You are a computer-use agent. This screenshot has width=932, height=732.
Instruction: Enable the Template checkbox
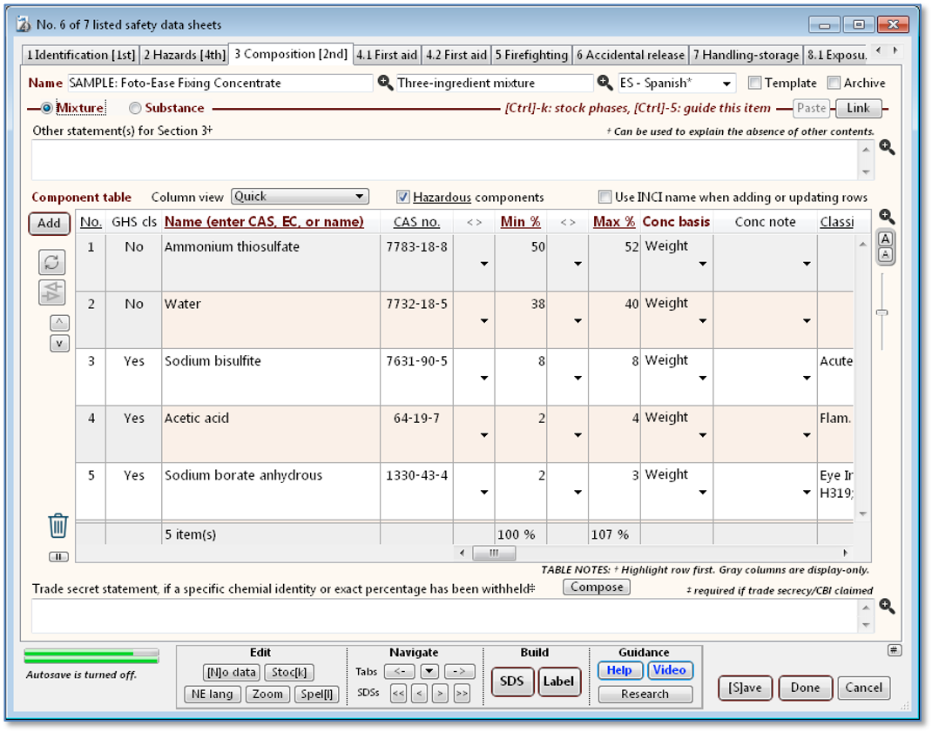[754, 83]
